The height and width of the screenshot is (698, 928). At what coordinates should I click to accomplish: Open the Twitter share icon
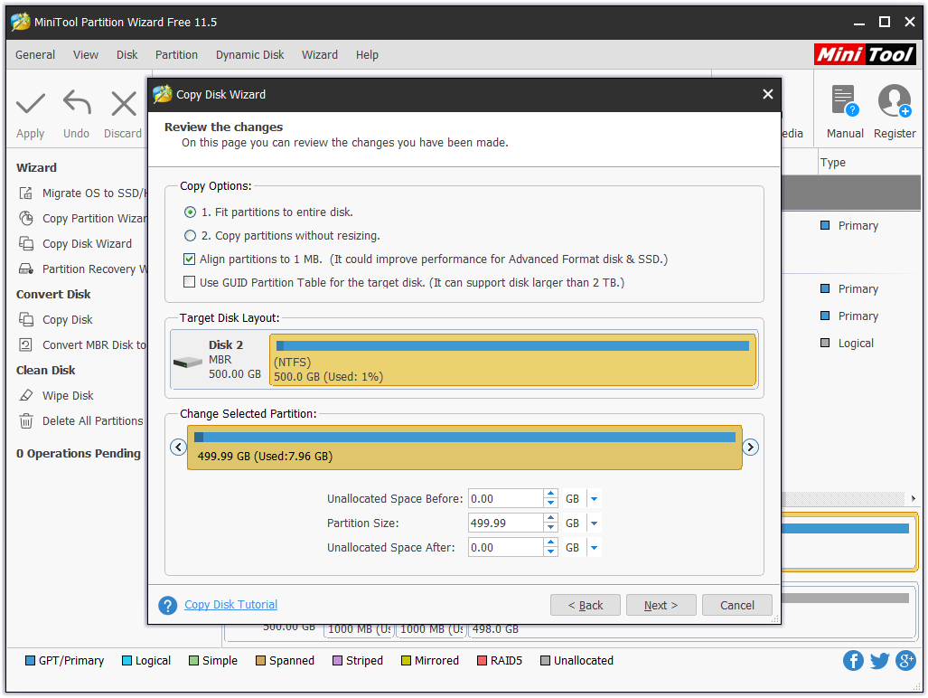tap(879, 660)
